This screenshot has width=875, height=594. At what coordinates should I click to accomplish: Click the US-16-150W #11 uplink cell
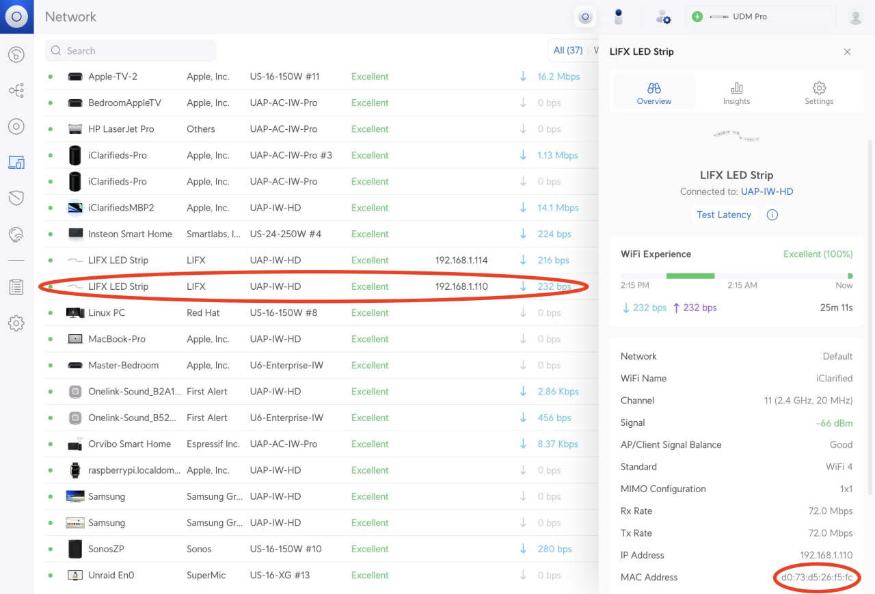point(284,77)
